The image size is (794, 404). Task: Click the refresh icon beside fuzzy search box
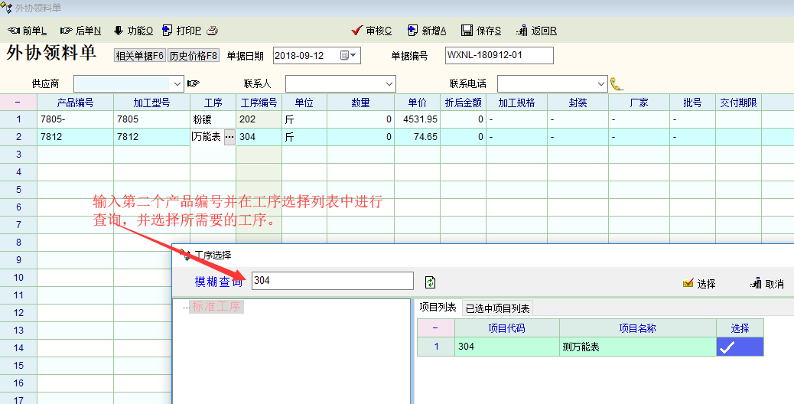coord(431,282)
